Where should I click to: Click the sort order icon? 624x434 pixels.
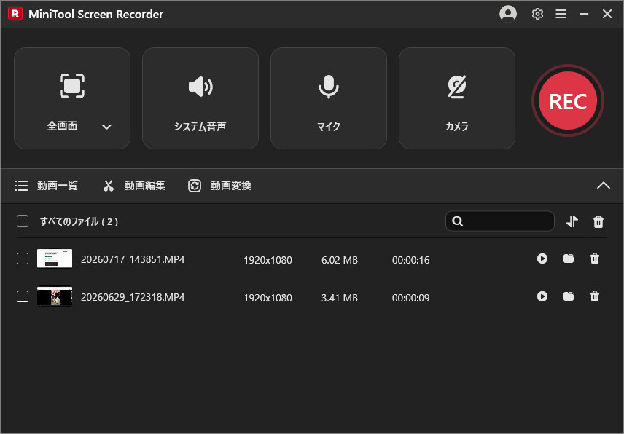(572, 221)
